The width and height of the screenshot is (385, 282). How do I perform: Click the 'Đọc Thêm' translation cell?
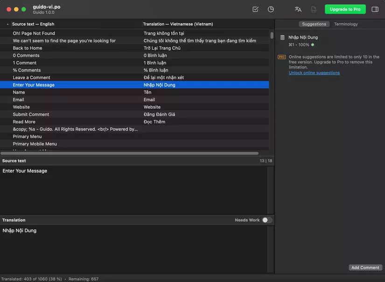(154, 121)
